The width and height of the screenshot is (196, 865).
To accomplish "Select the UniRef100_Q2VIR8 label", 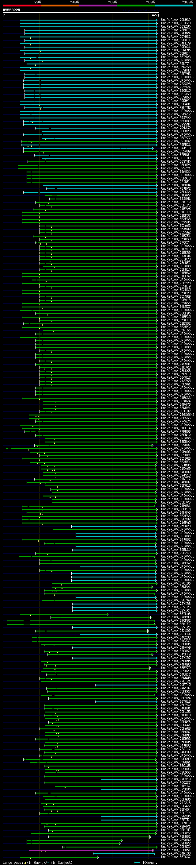I will [176, 604].
